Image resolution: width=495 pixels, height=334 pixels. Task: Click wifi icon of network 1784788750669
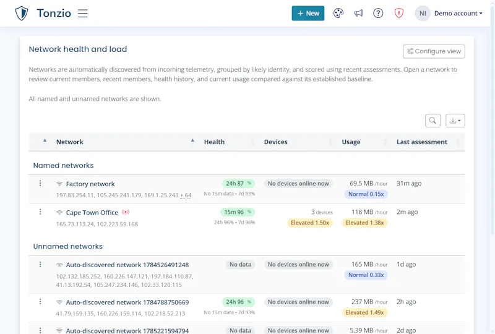pyautogui.click(x=59, y=302)
